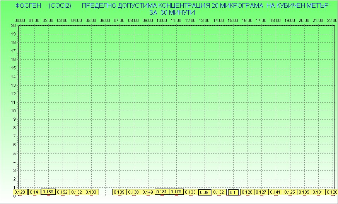Select the 10 value on vertical axis

point(13,111)
